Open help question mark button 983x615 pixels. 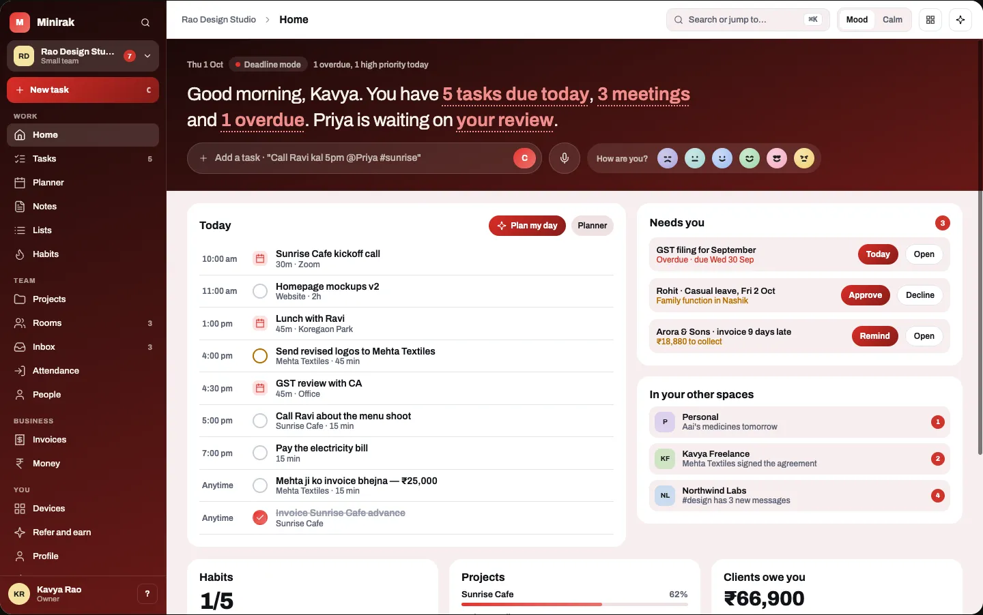click(x=147, y=594)
